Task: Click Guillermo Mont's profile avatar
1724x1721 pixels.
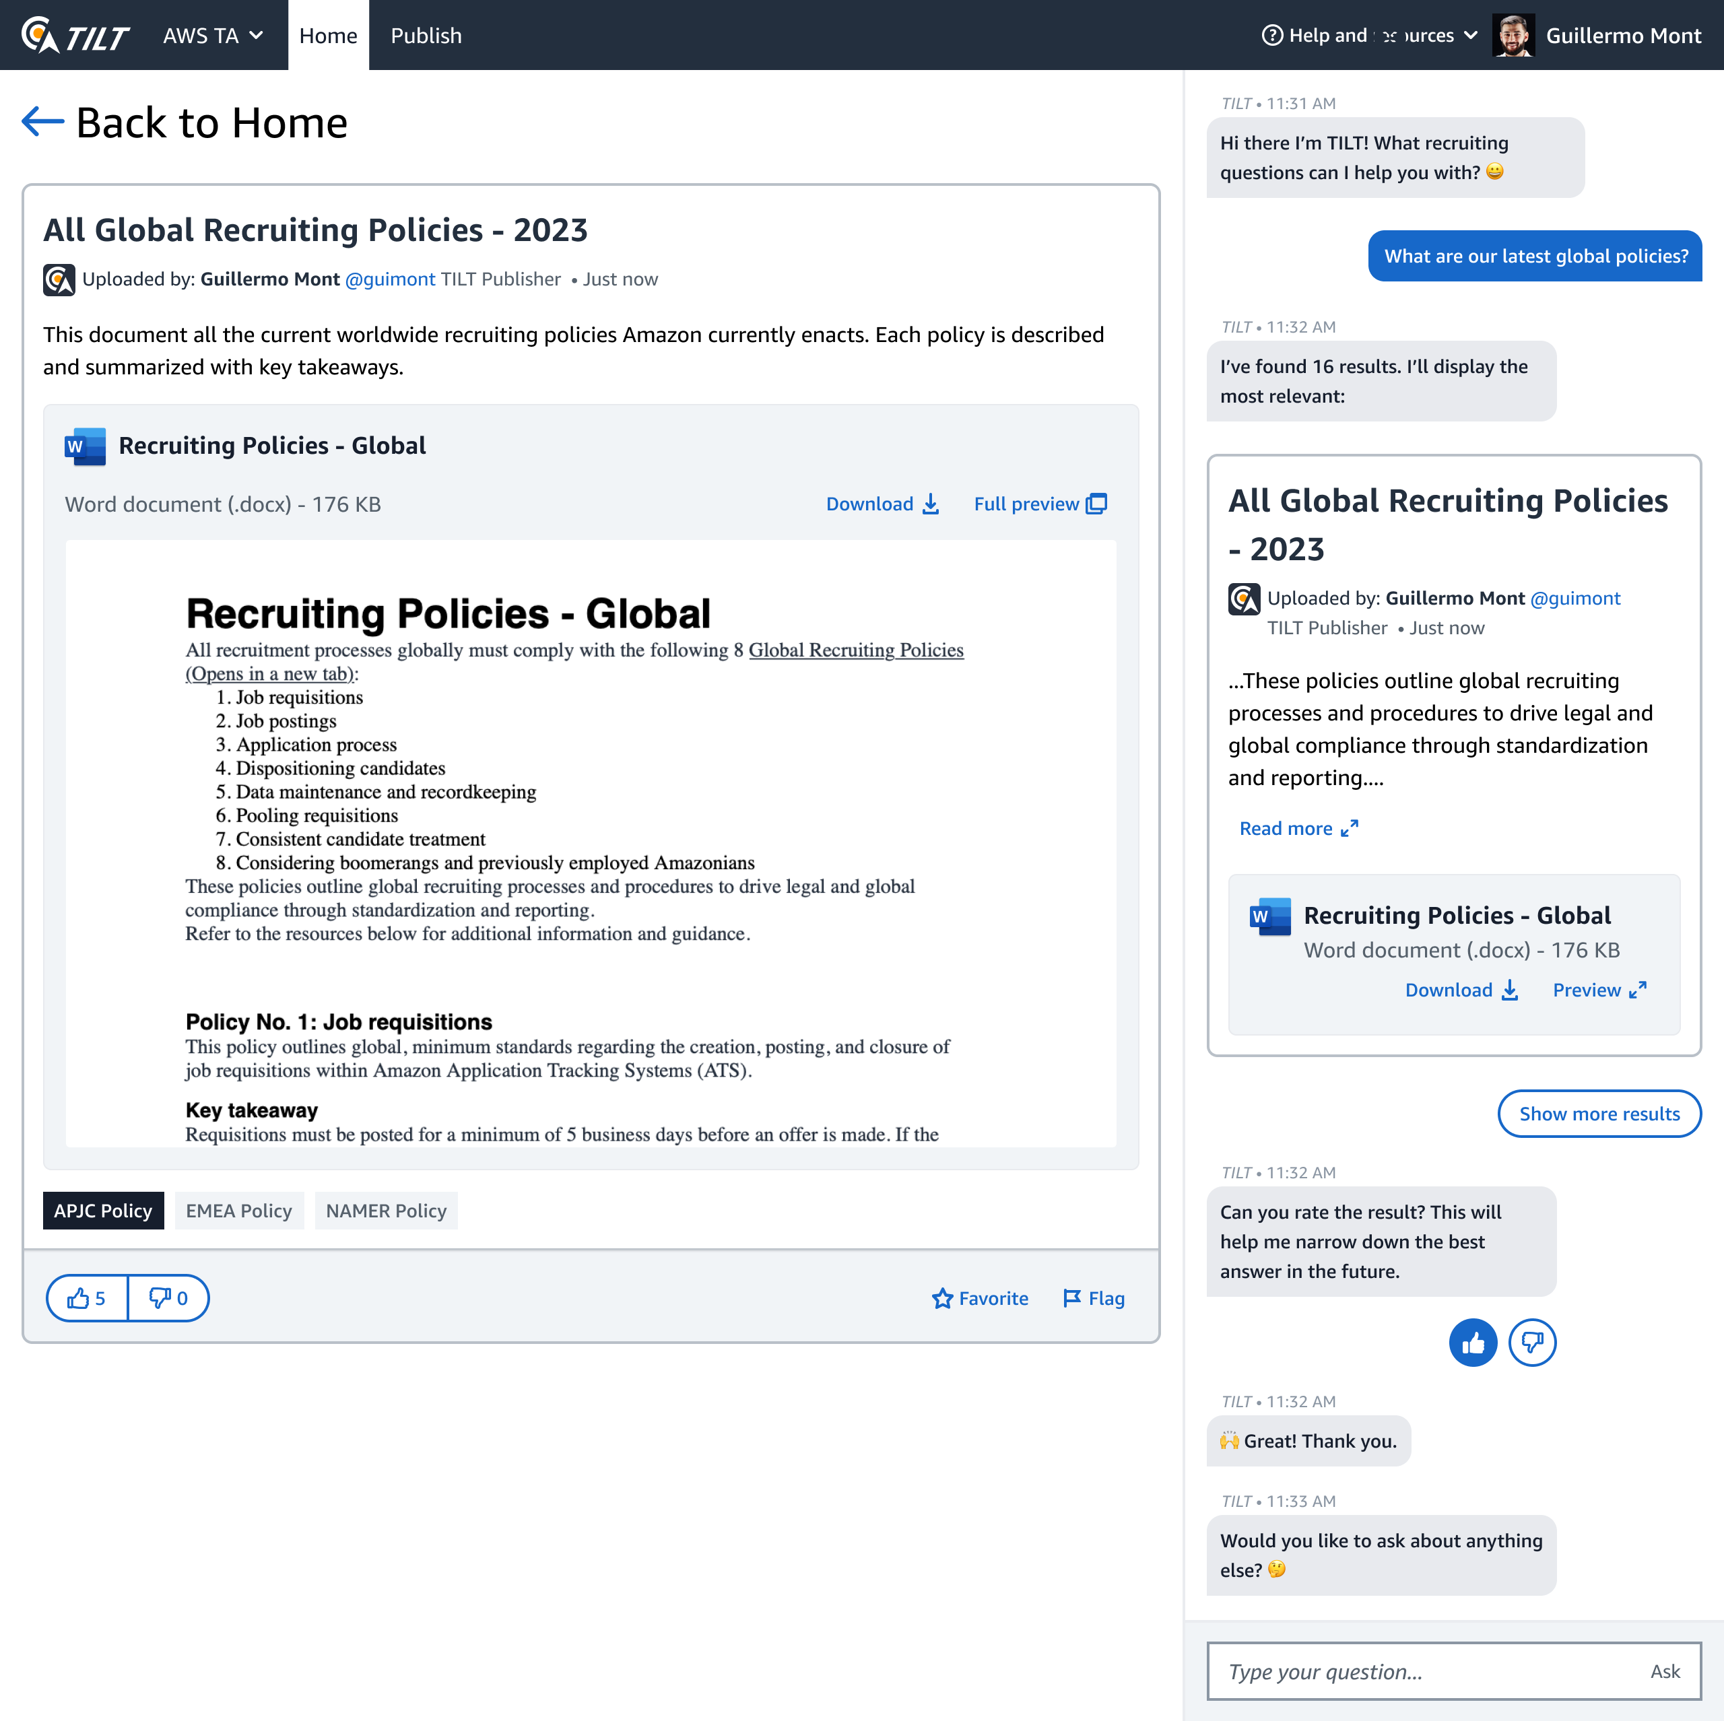Action: click(x=1513, y=36)
